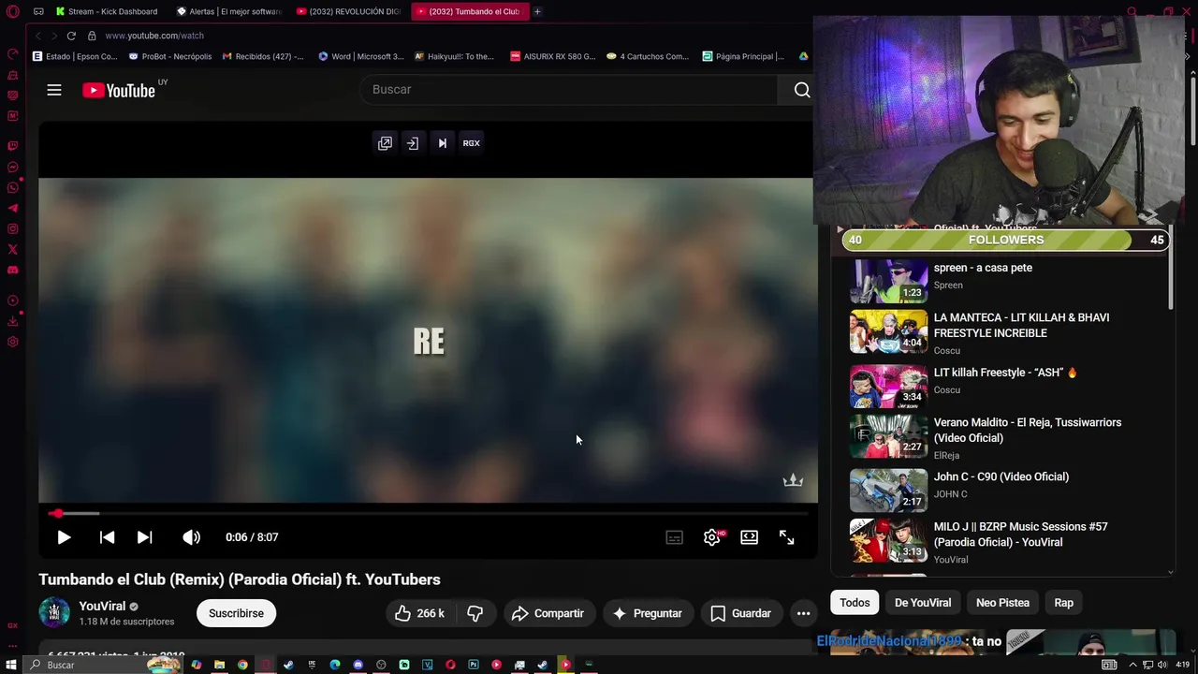Click the skip-next icon above the player
The image size is (1198, 674).
pyautogui.click(x=442, y=143)
